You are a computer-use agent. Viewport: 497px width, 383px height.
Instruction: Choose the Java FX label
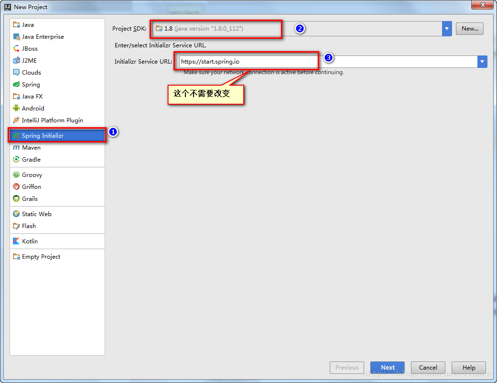tap(32, 97)
